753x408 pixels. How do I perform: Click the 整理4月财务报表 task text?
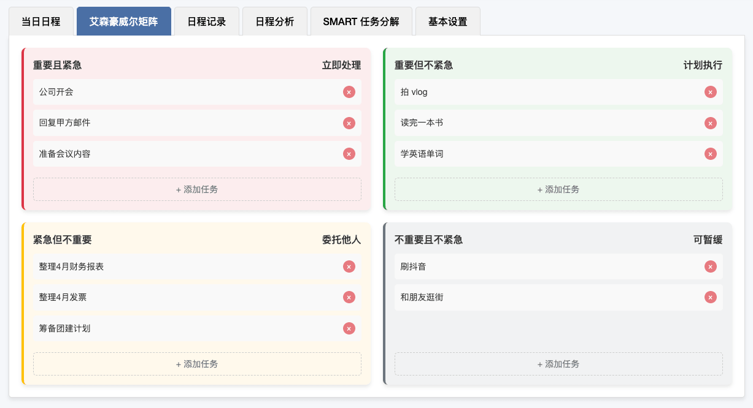coord(71,266)
